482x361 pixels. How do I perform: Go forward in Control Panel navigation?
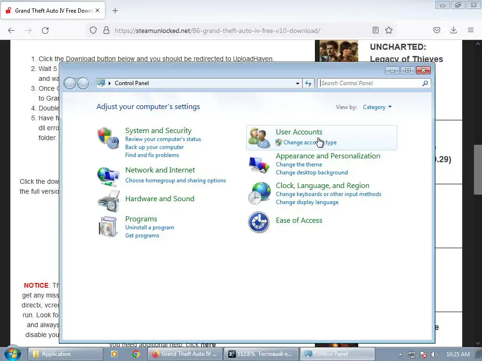click(83, 83)
